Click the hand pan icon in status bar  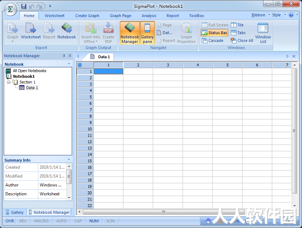tap(208, 221)
